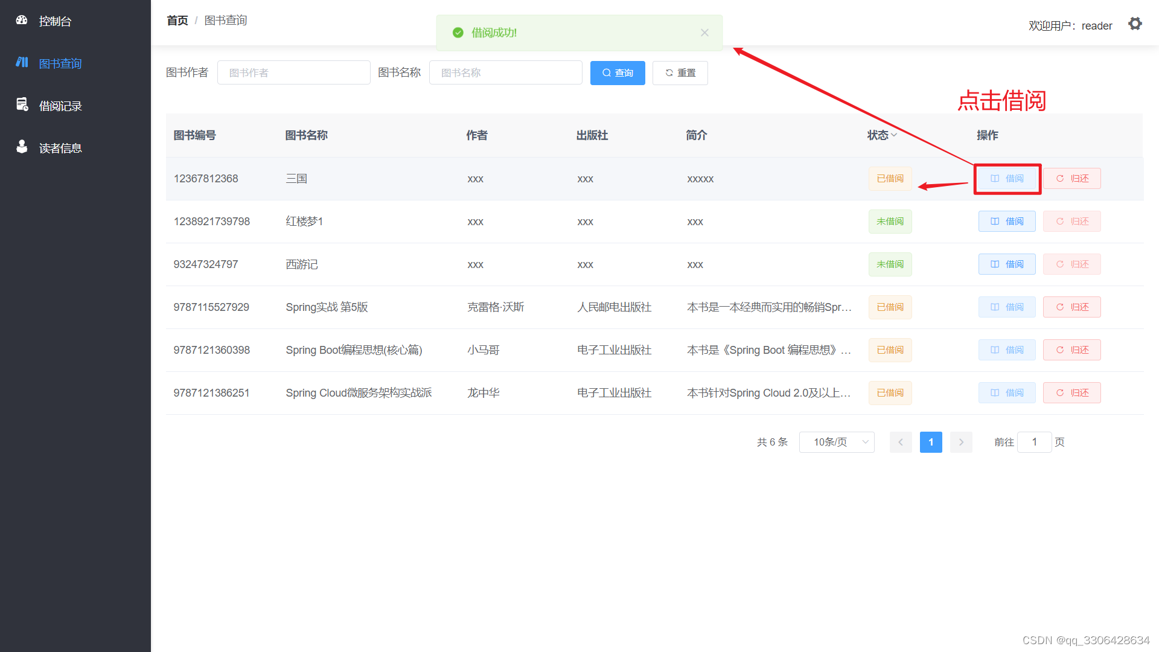The height and width of the screenshot is (652, 1159).
Task: Click the 共 6 条 total count
Action: tap(773, 442)
